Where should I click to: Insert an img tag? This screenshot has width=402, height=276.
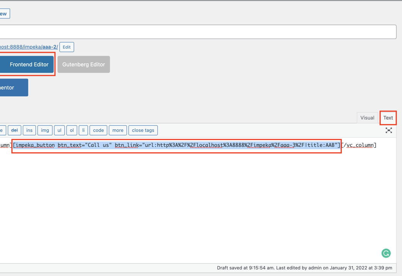[x=45, y=130]
